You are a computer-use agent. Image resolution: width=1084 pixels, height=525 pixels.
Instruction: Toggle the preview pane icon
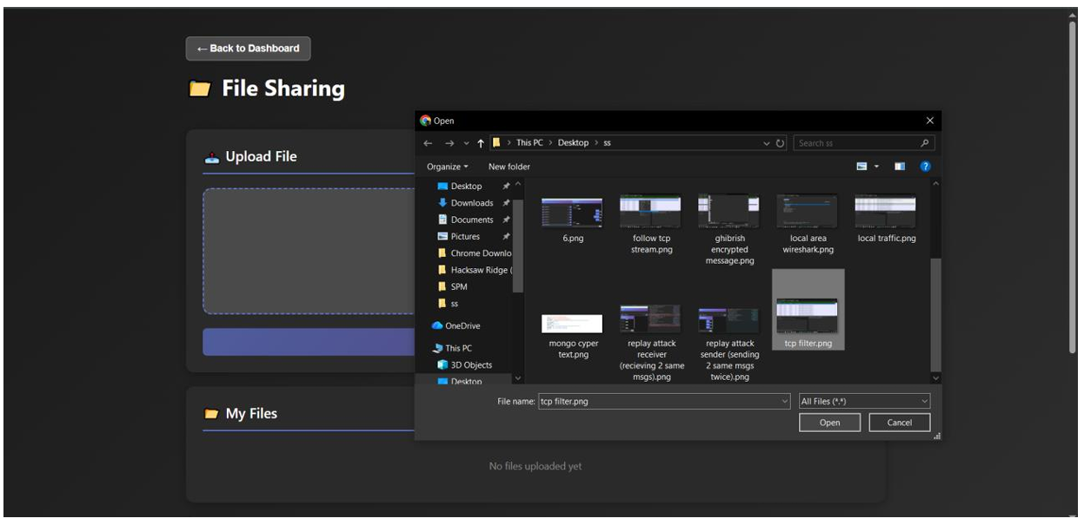[x=900, y=167]
